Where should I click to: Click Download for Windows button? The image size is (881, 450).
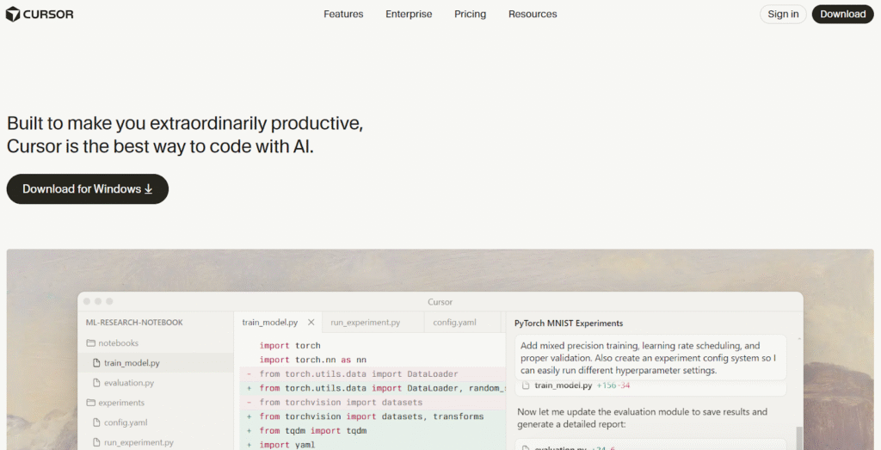click(88, 188)
